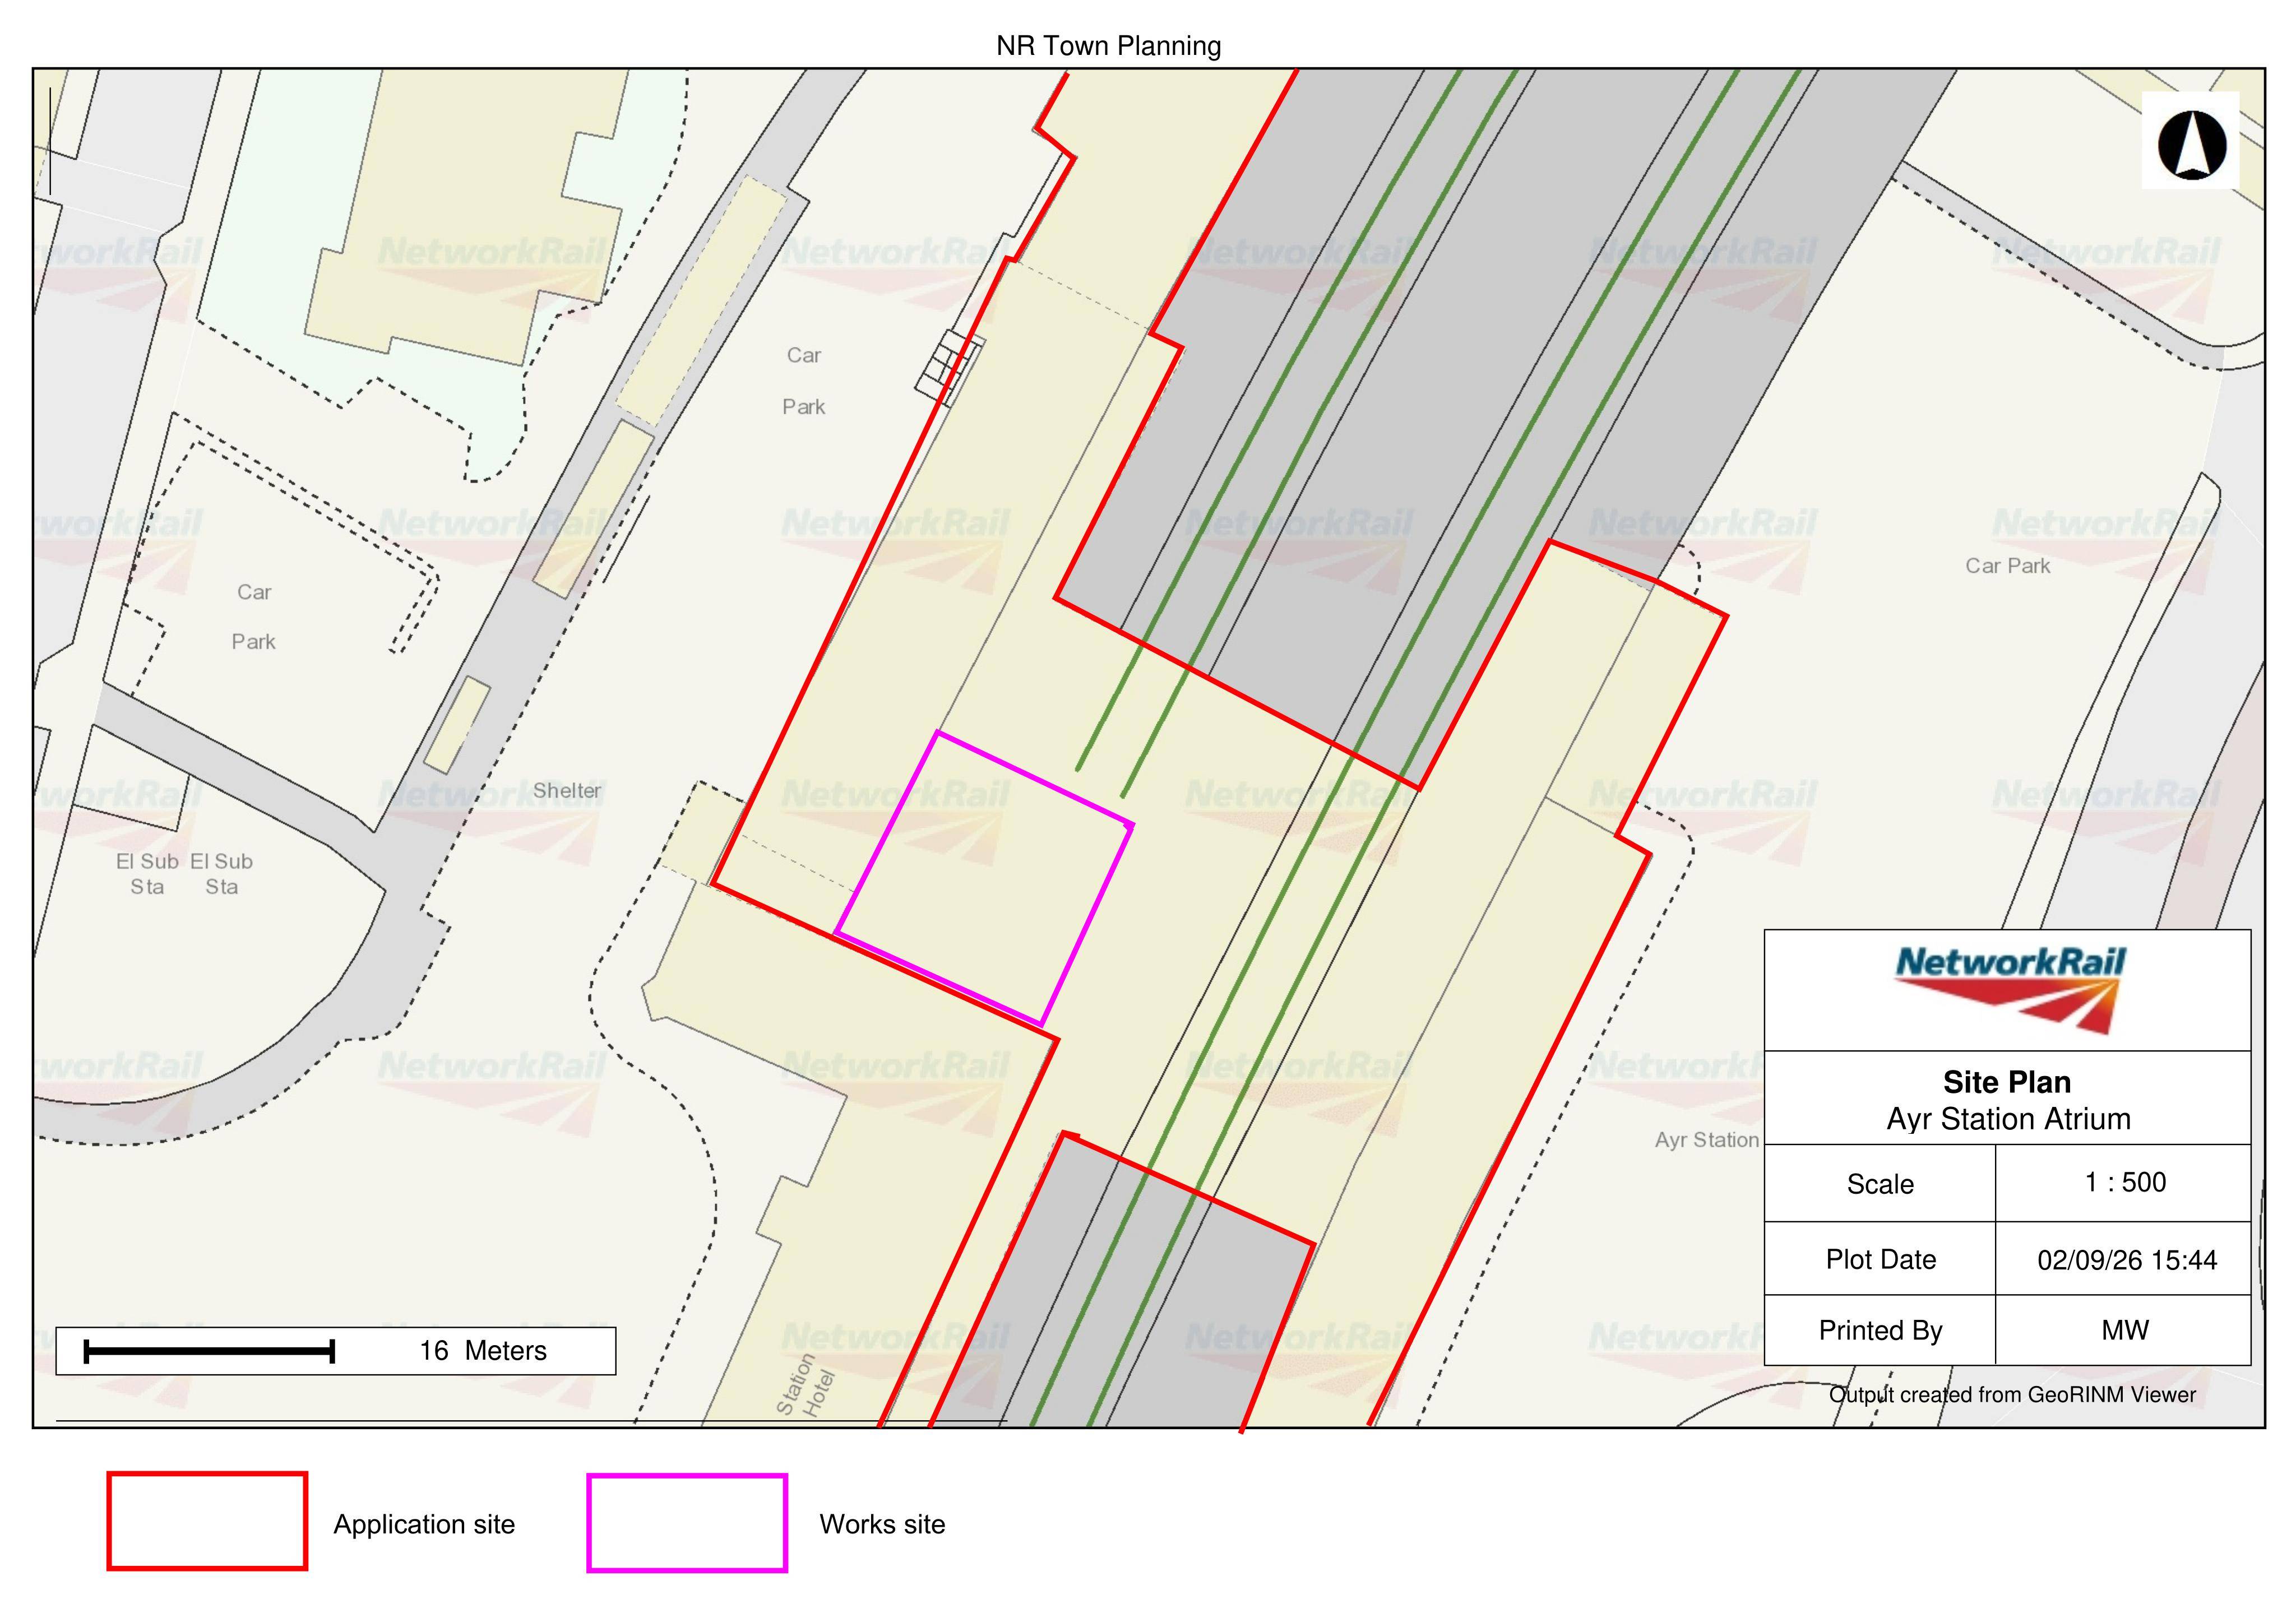
Task: Click the "Printed By" label cell
Action: pos(1880,1330)
